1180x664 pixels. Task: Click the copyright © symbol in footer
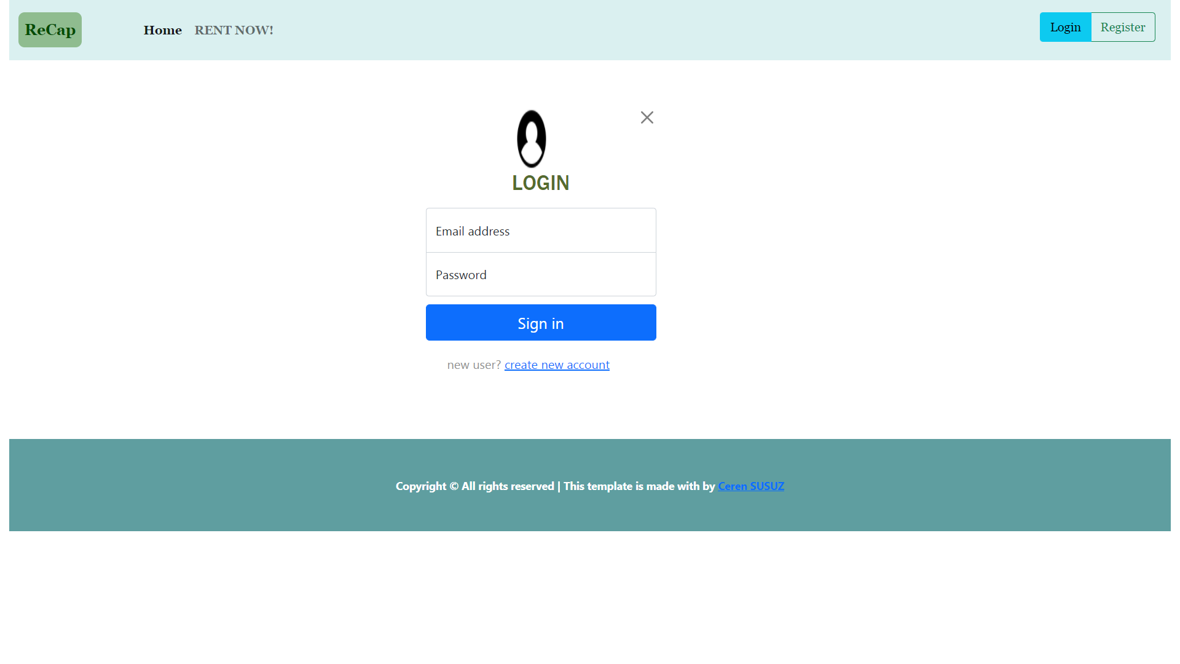tap(454, 486)
